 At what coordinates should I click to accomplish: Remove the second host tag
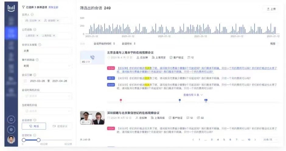58,21
